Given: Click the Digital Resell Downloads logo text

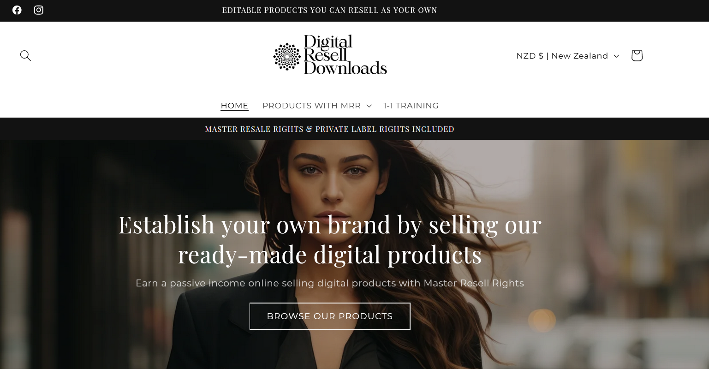Looking at the screenshot, I should click(345, 55).
